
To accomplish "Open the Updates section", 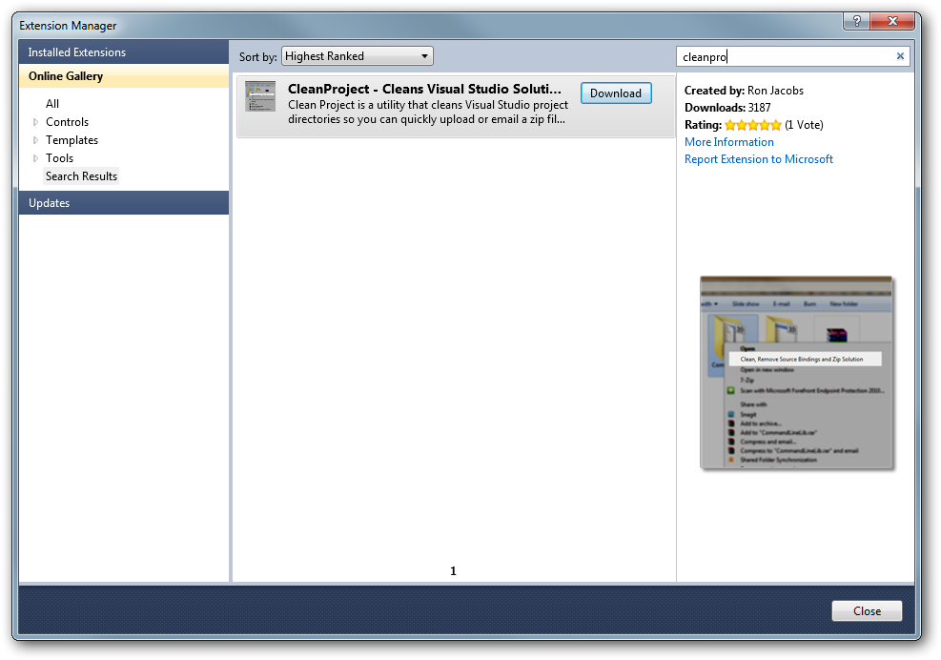I will 49,203.
